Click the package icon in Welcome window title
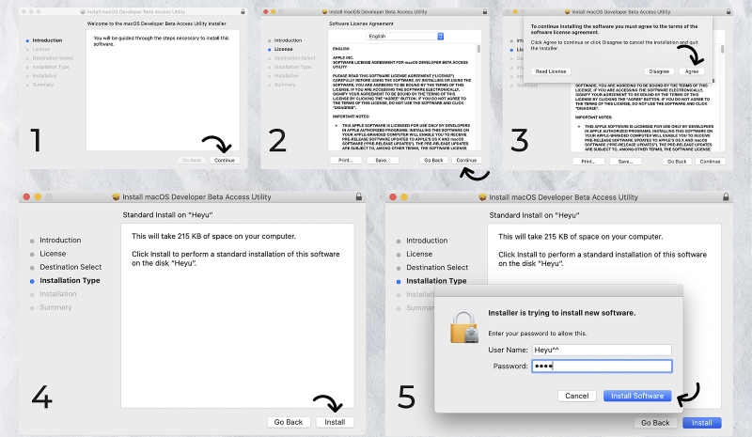 [83, 11]
